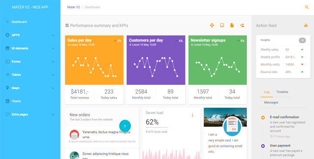Click Newsletter signups trend icon
The image size is (314, 159).
click(238, 41)
